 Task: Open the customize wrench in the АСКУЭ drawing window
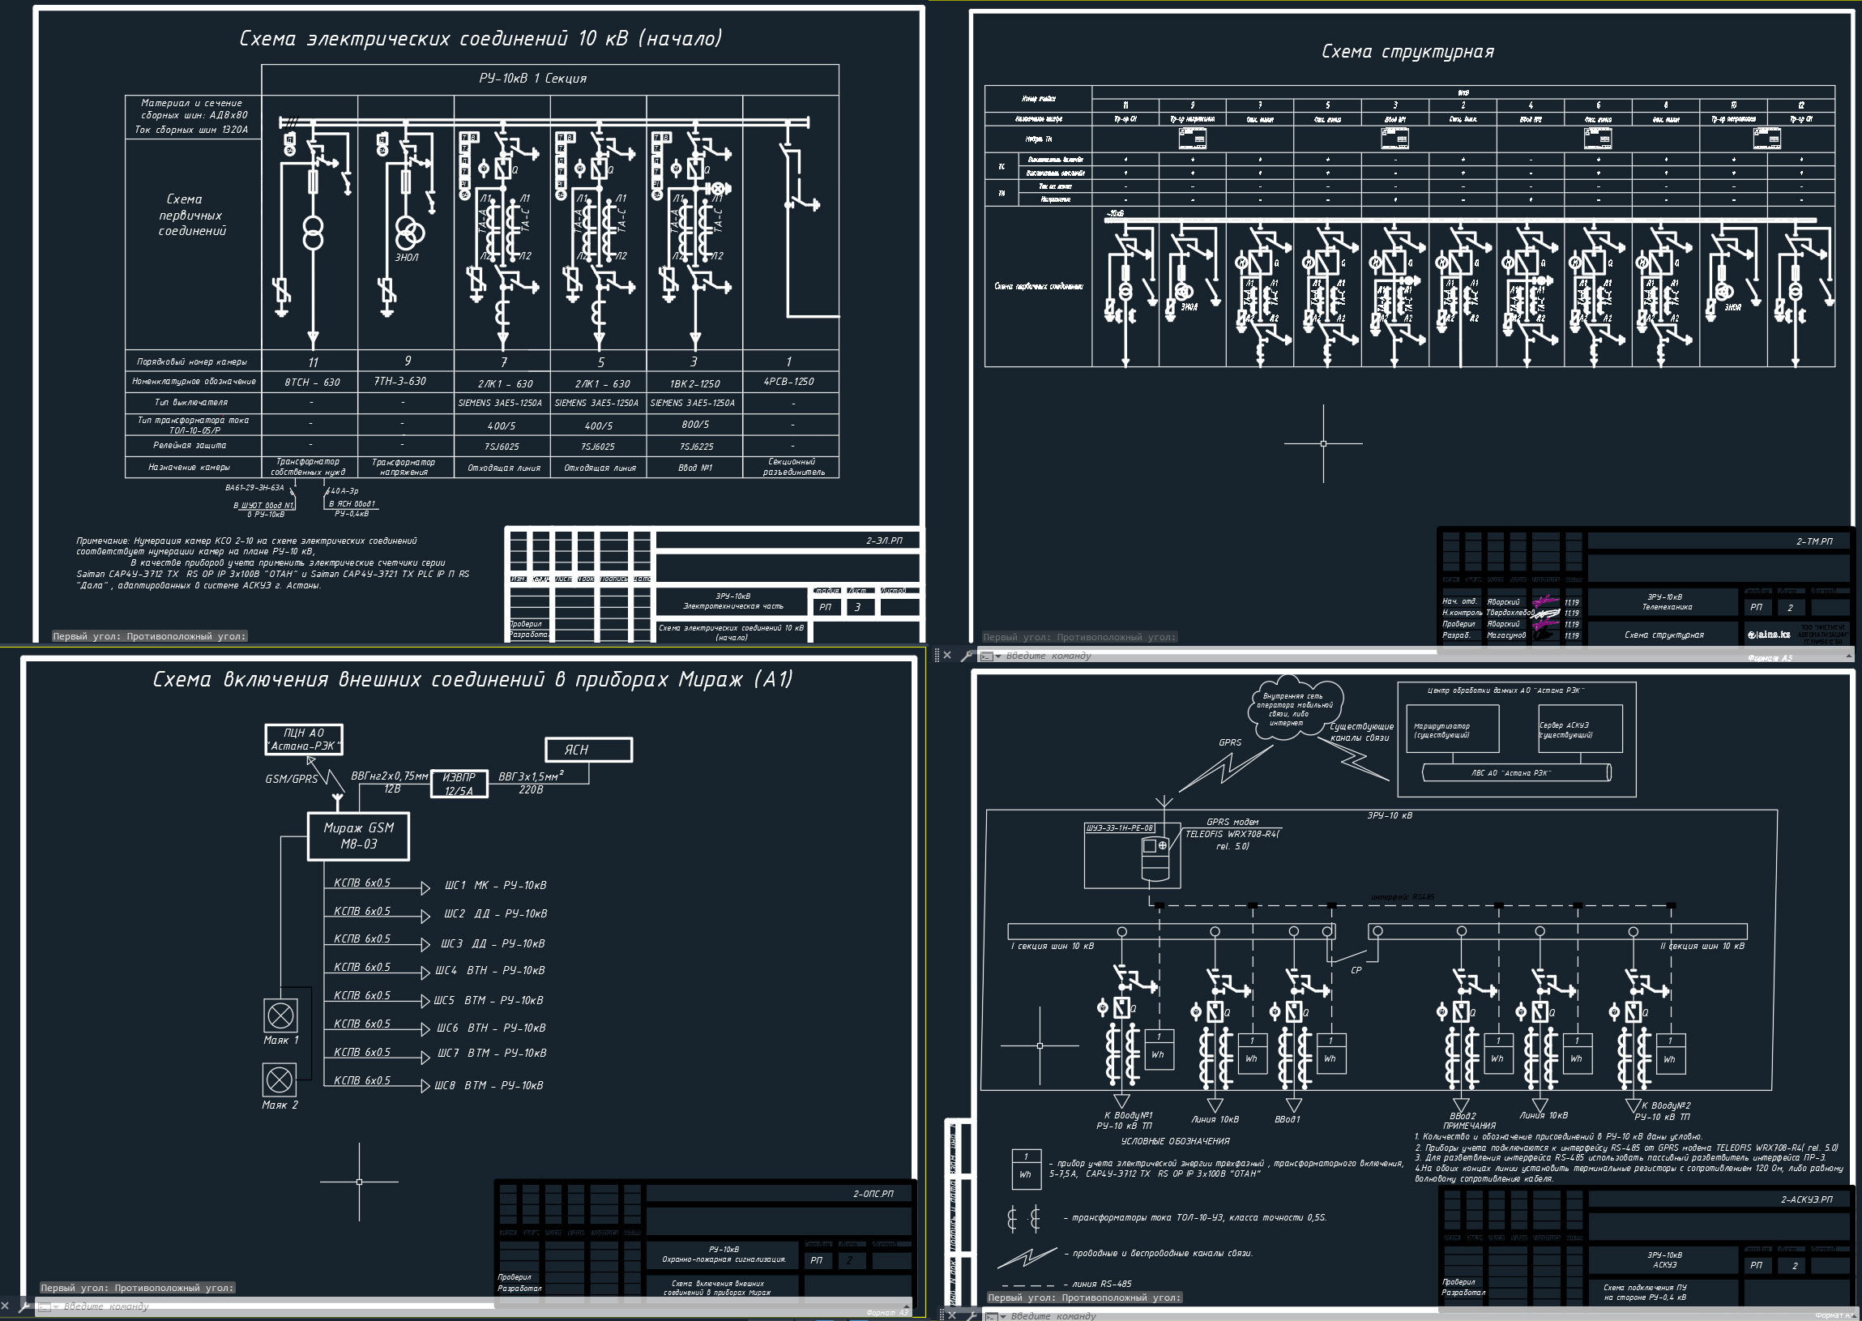click(971, 1315)
